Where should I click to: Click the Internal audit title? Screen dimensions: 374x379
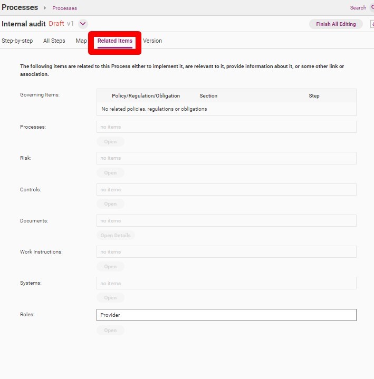[23, 24]
